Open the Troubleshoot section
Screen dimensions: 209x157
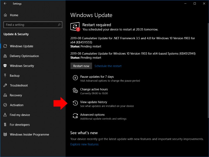(19, 85)
